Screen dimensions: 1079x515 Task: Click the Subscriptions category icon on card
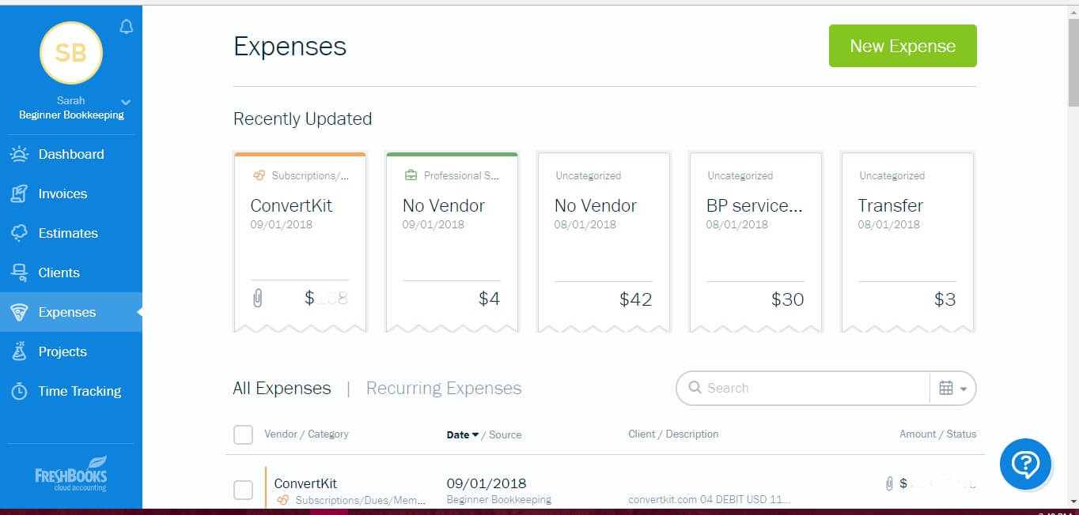pos(258,175)
